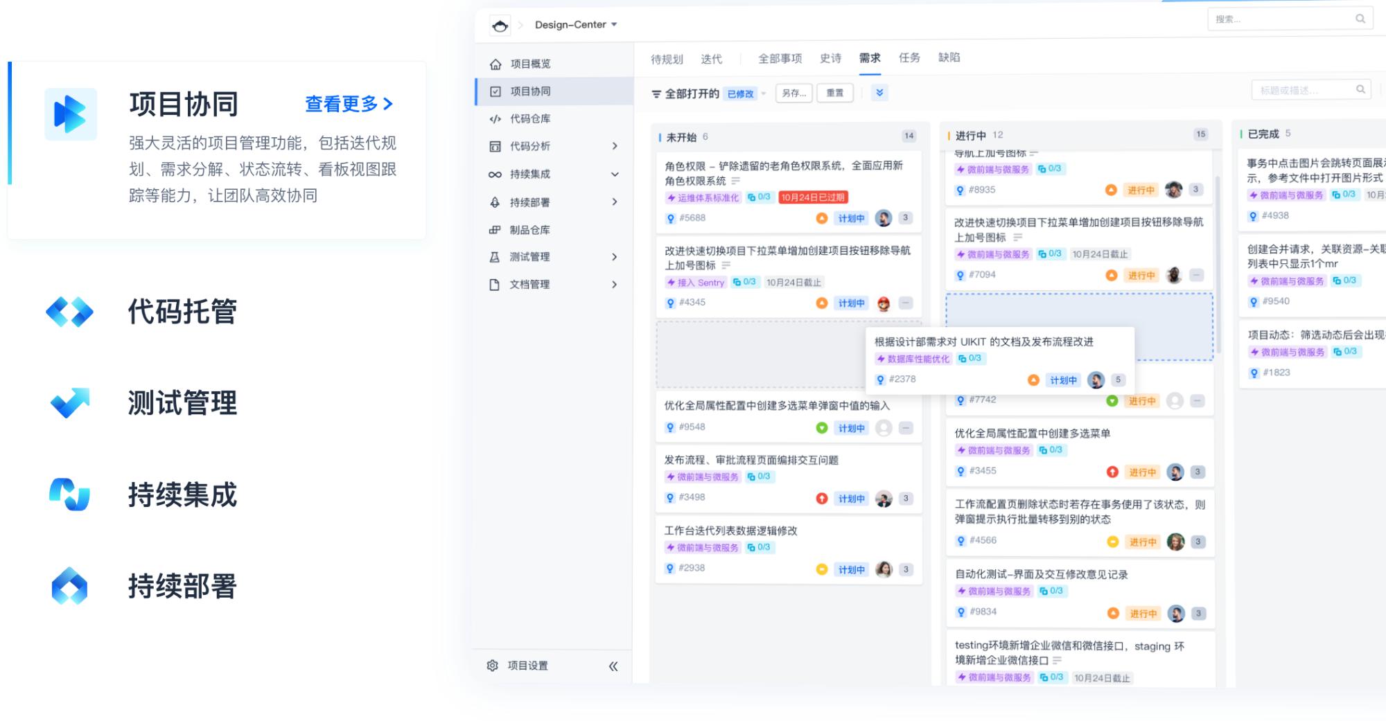This screenshot has height=721, width=1386.
Task: Click 重置 button
Action: click(x=835, y=93)
